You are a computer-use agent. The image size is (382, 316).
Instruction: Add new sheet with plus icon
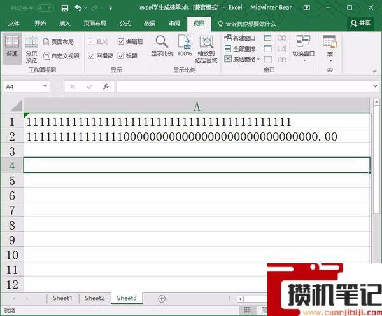tap(162, 299)
